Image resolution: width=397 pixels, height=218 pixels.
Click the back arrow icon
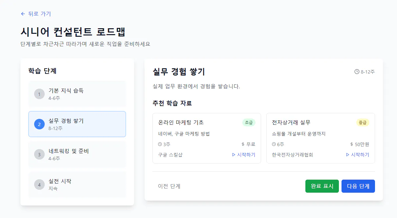pyautogui.click(x=23, y=14)
